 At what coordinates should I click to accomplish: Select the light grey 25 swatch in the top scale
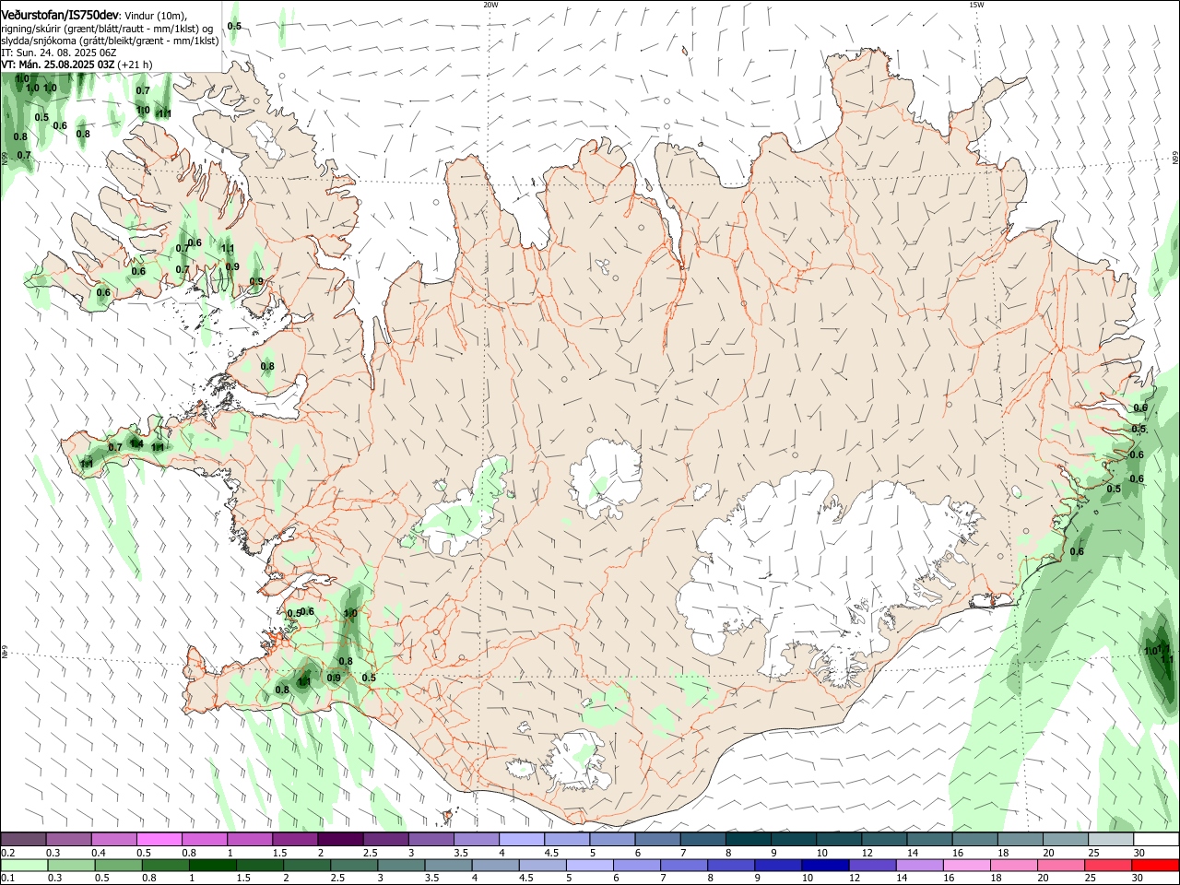(x=1111, y=840)
